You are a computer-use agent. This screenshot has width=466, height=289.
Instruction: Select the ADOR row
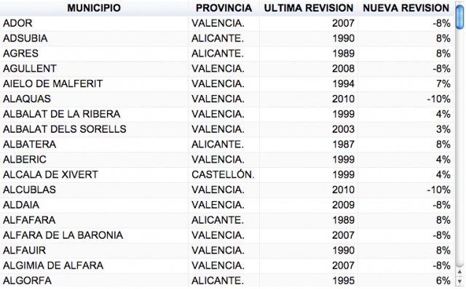227,23
